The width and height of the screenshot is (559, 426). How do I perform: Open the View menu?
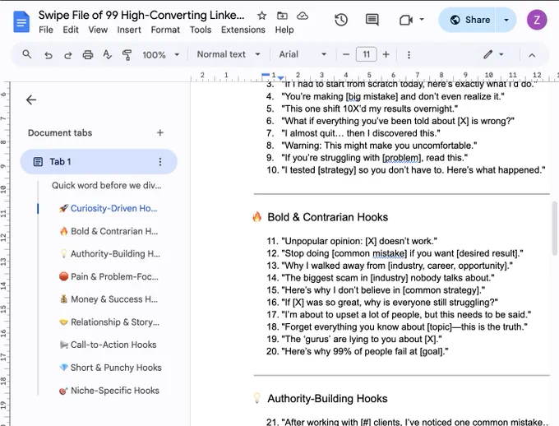98,30
